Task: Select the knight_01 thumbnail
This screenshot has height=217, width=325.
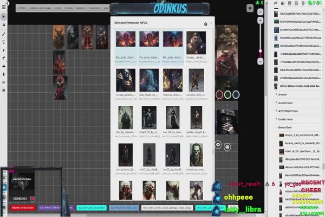Action: pos(149,118)
